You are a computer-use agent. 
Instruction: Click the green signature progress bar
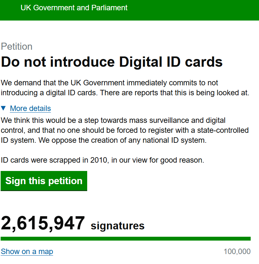[x=126, y=239]
